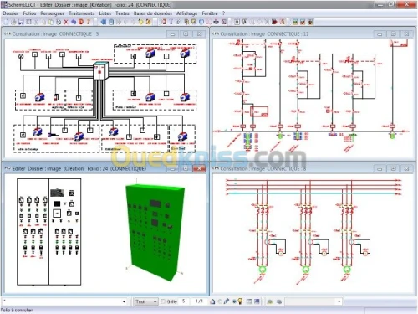Toggle the Grille checkbox
Viewport: 418px width, 314px height.
point(163,301)
